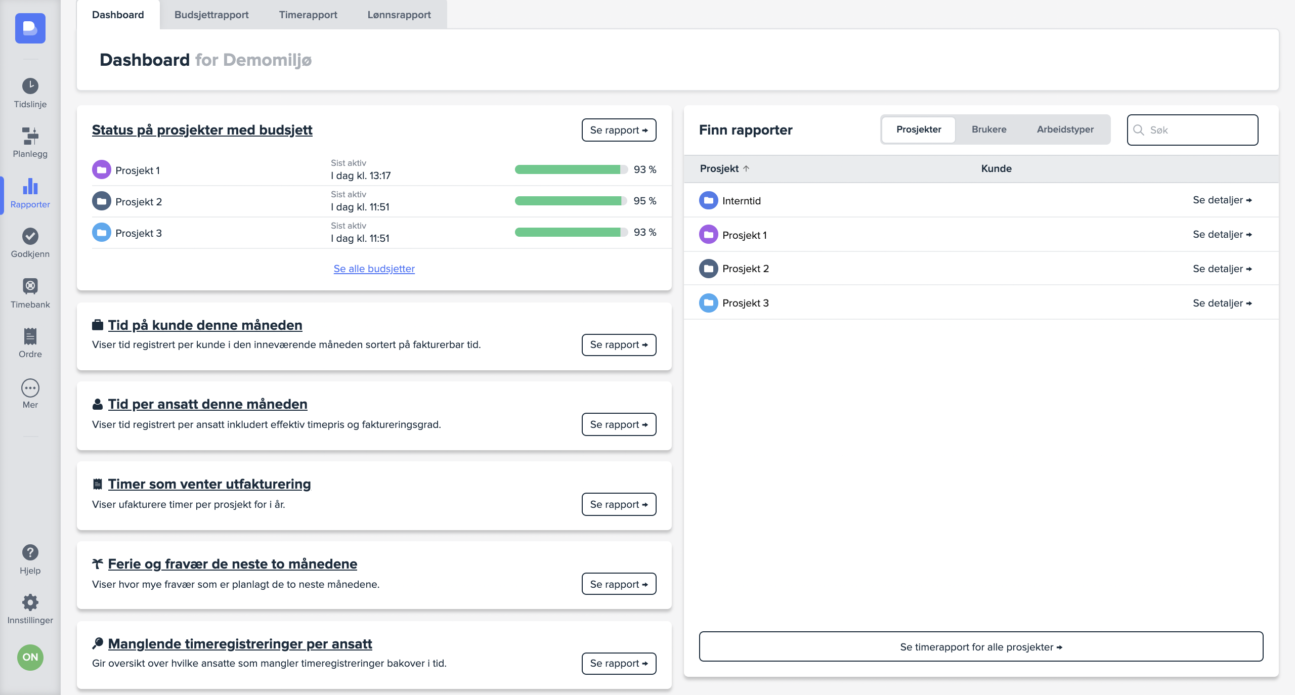Open the Budsjettrapport tab
This screenshot has height=695, width=1295.
211,15
